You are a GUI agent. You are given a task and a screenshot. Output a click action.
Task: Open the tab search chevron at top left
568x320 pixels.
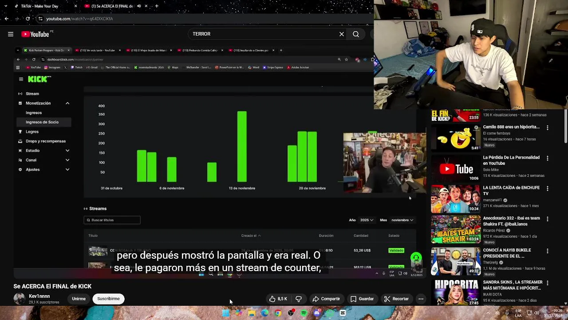pos(5,6)
